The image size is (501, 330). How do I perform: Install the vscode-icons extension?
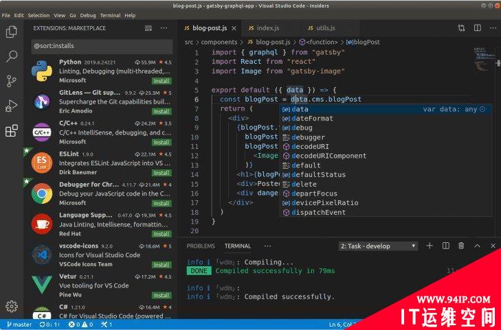(162, 265)
